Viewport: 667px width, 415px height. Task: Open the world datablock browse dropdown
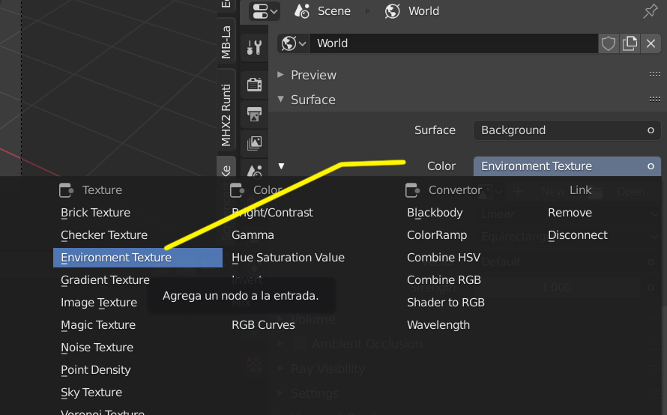pos(294,43)
